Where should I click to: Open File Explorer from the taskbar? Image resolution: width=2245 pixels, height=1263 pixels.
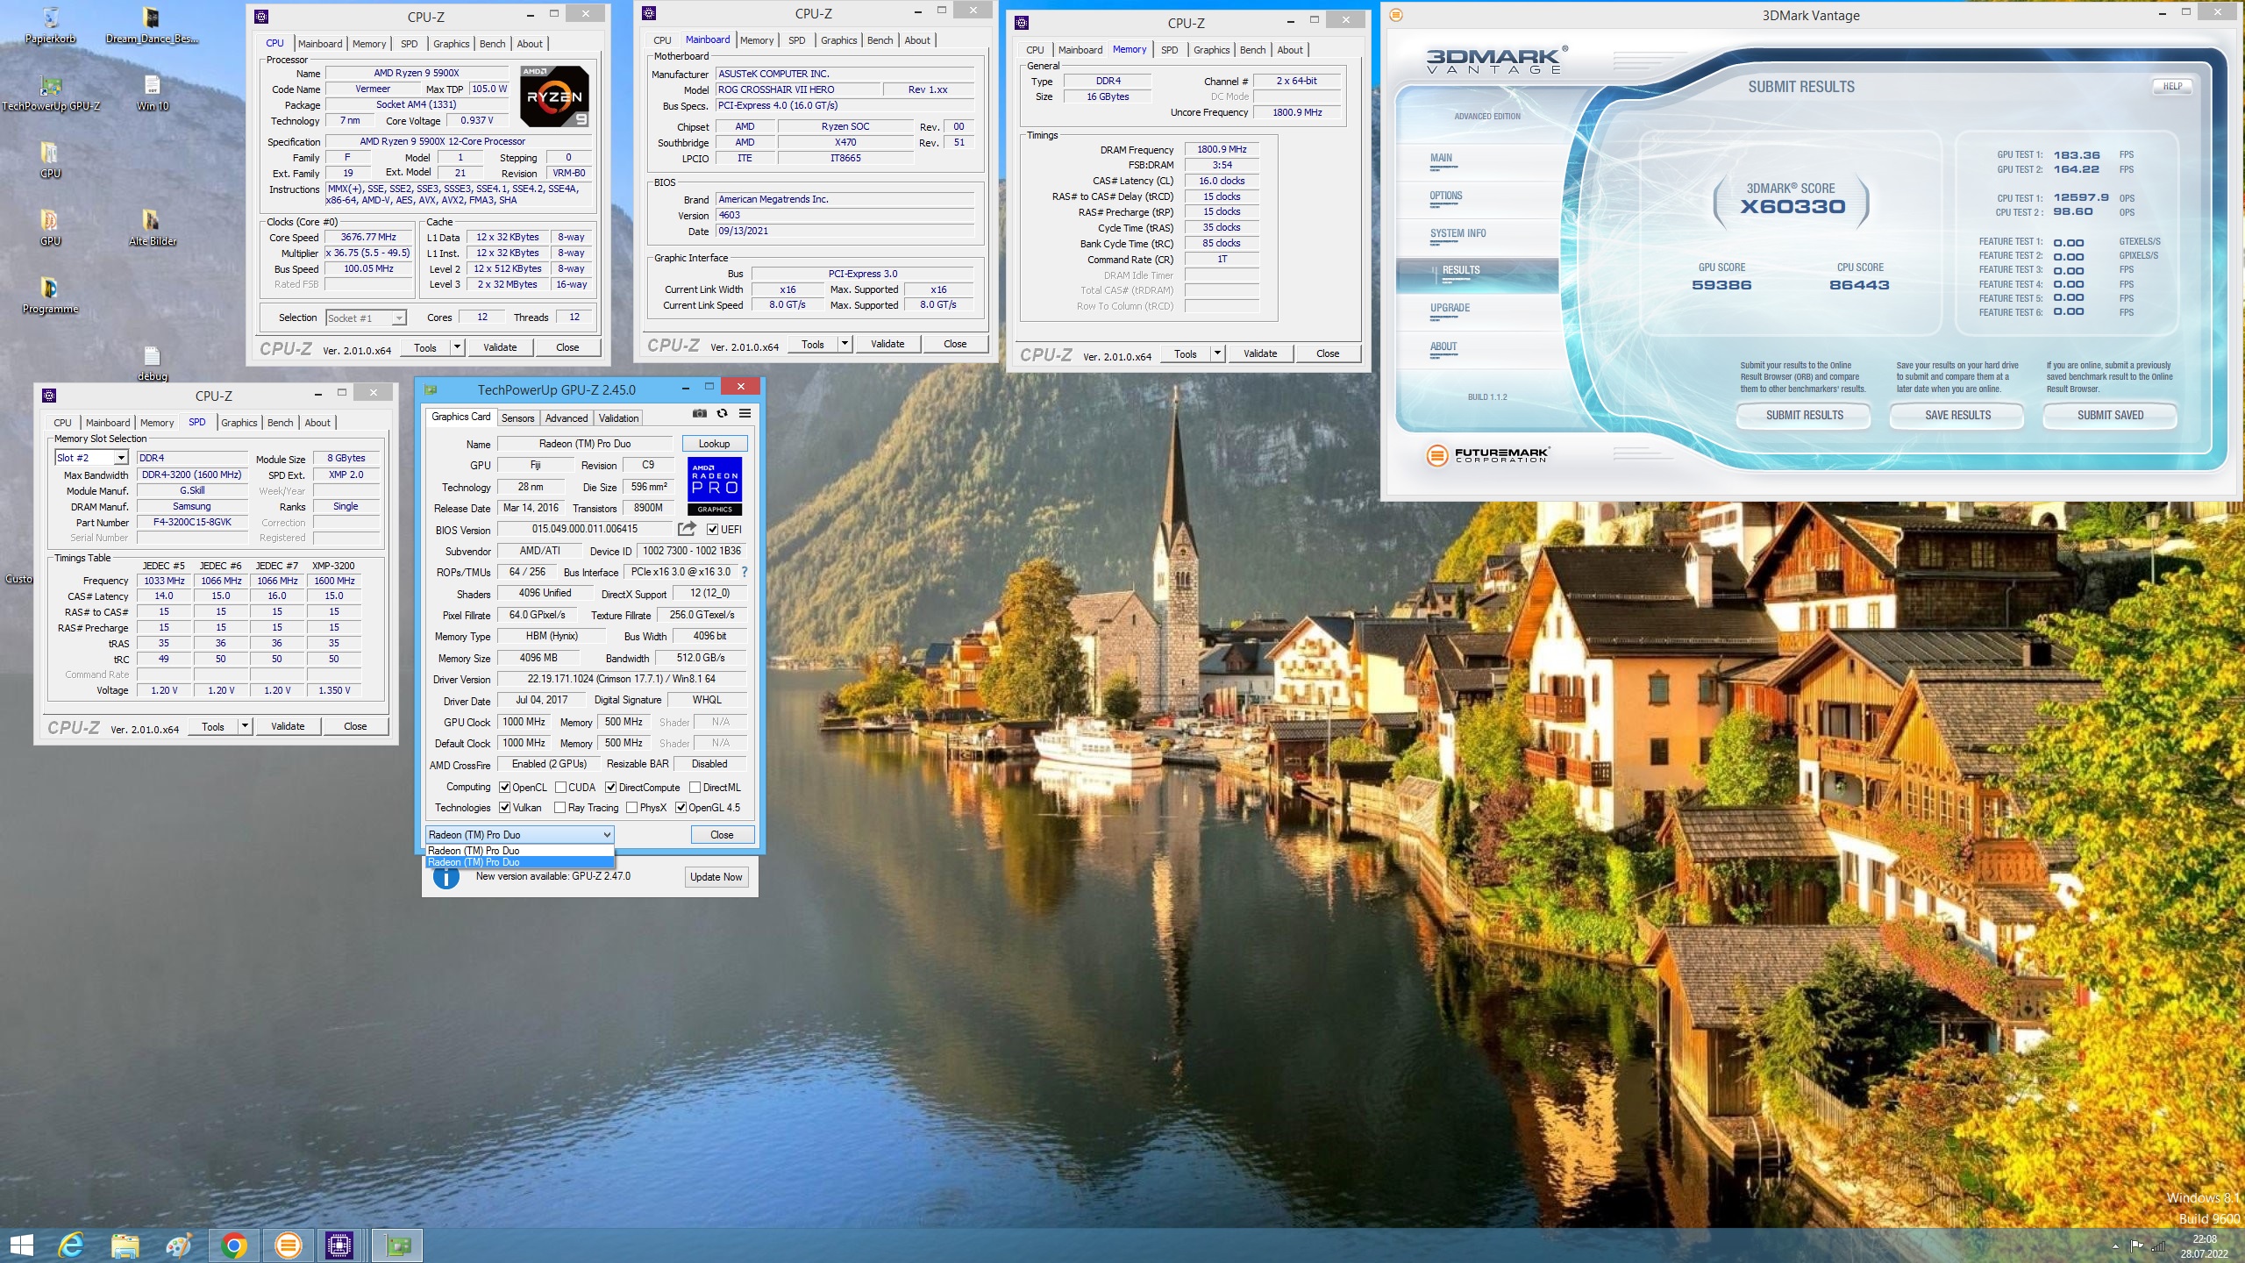click(125, 1245)
